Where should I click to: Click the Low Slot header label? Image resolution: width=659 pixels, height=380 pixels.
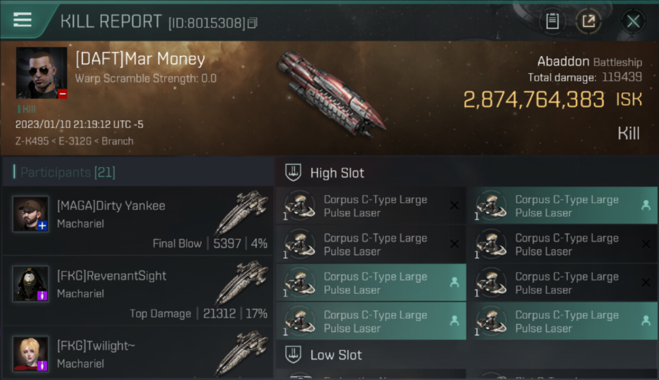click(336, 355)
